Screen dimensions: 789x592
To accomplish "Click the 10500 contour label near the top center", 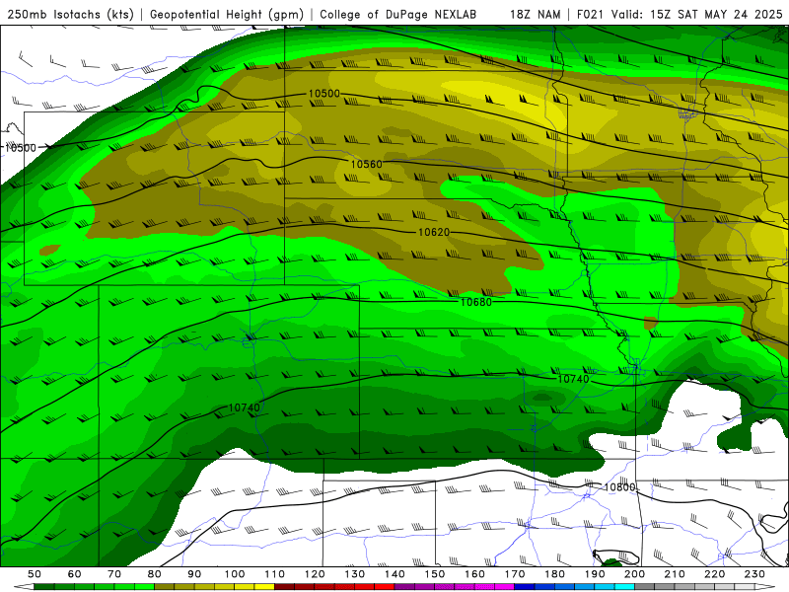I will pos(324,94).
